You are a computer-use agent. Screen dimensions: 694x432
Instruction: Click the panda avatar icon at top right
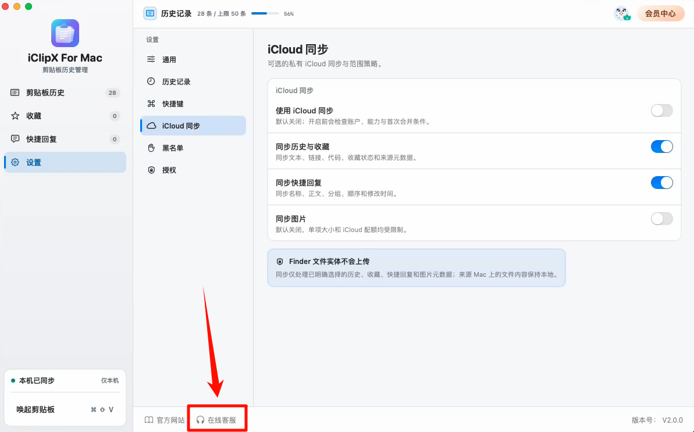coord(622,14)
